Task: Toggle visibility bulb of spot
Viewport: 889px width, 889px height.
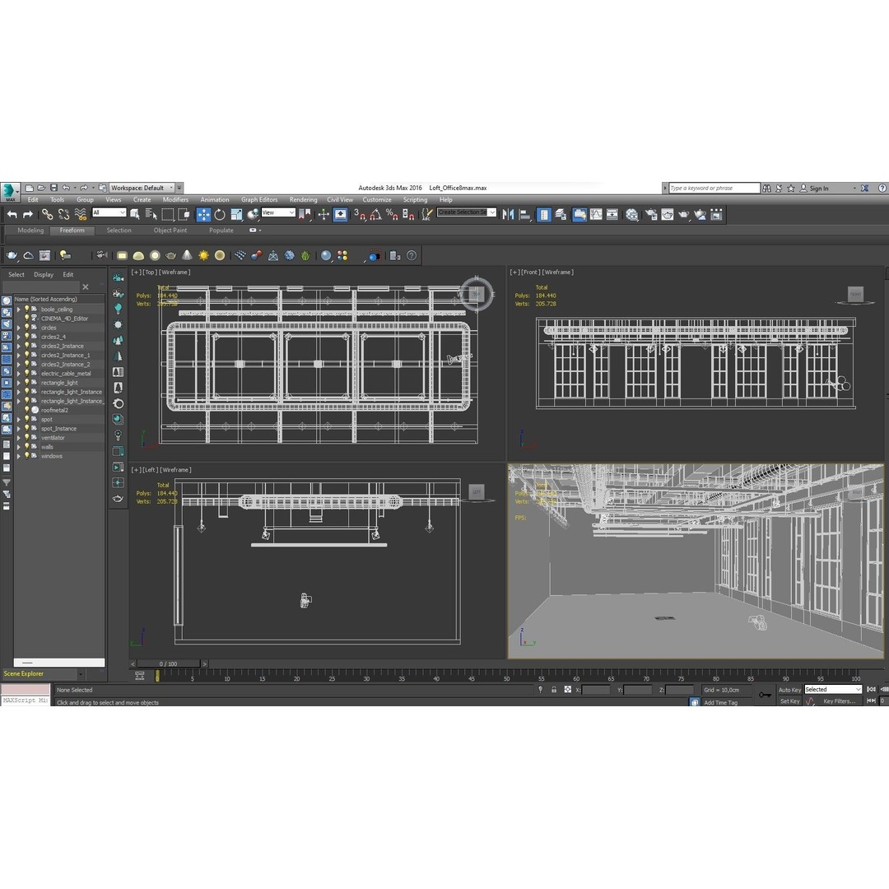Action: (26, 419)
